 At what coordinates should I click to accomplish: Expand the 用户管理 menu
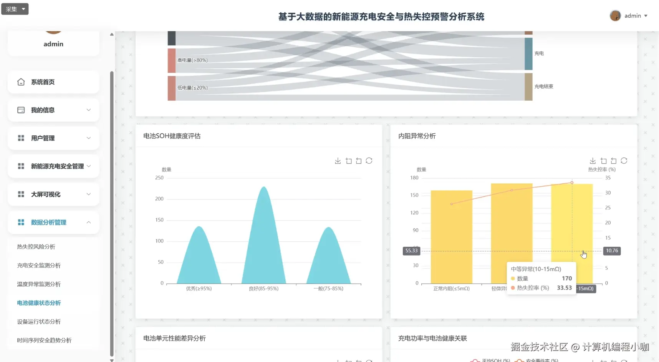click(53, 138)
